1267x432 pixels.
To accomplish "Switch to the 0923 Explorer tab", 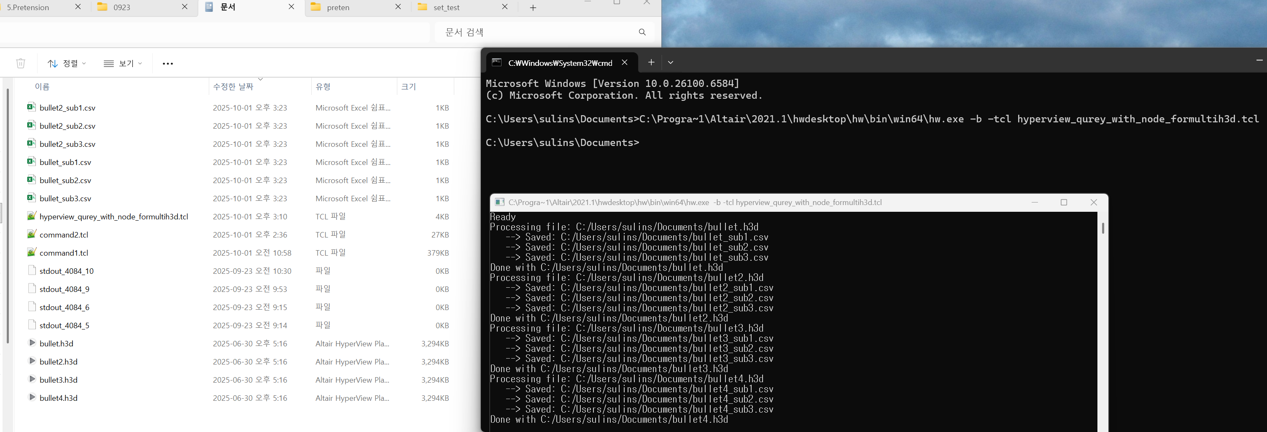I will 144,7.
